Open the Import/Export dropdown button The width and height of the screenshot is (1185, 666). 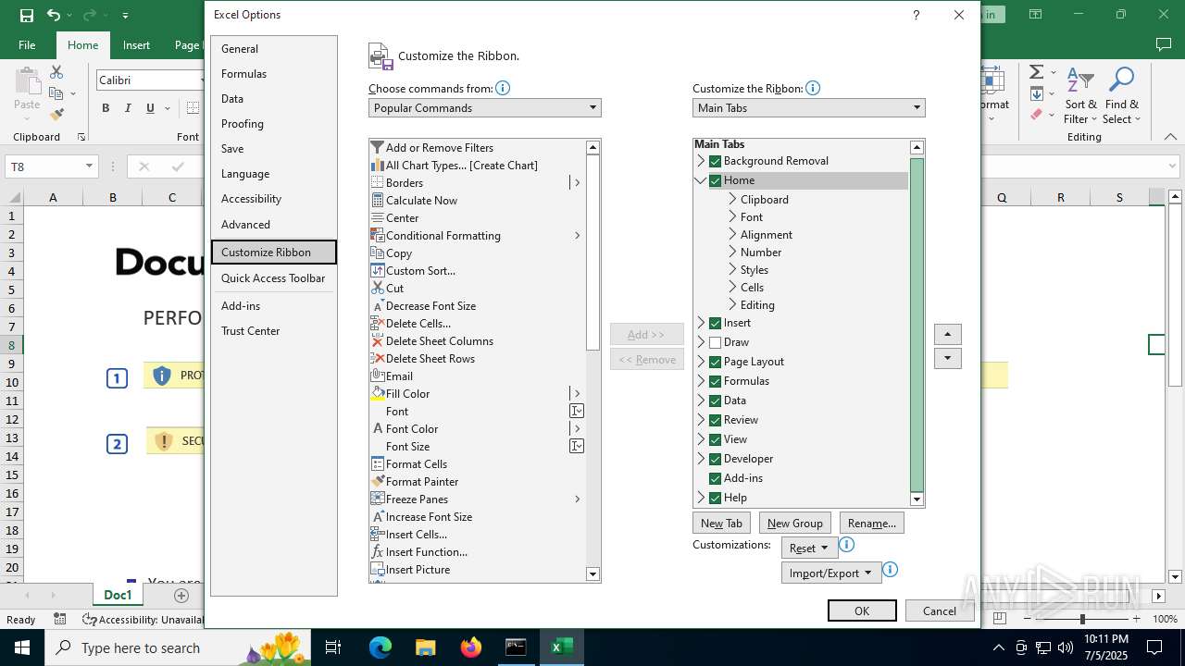click(830, 573)
